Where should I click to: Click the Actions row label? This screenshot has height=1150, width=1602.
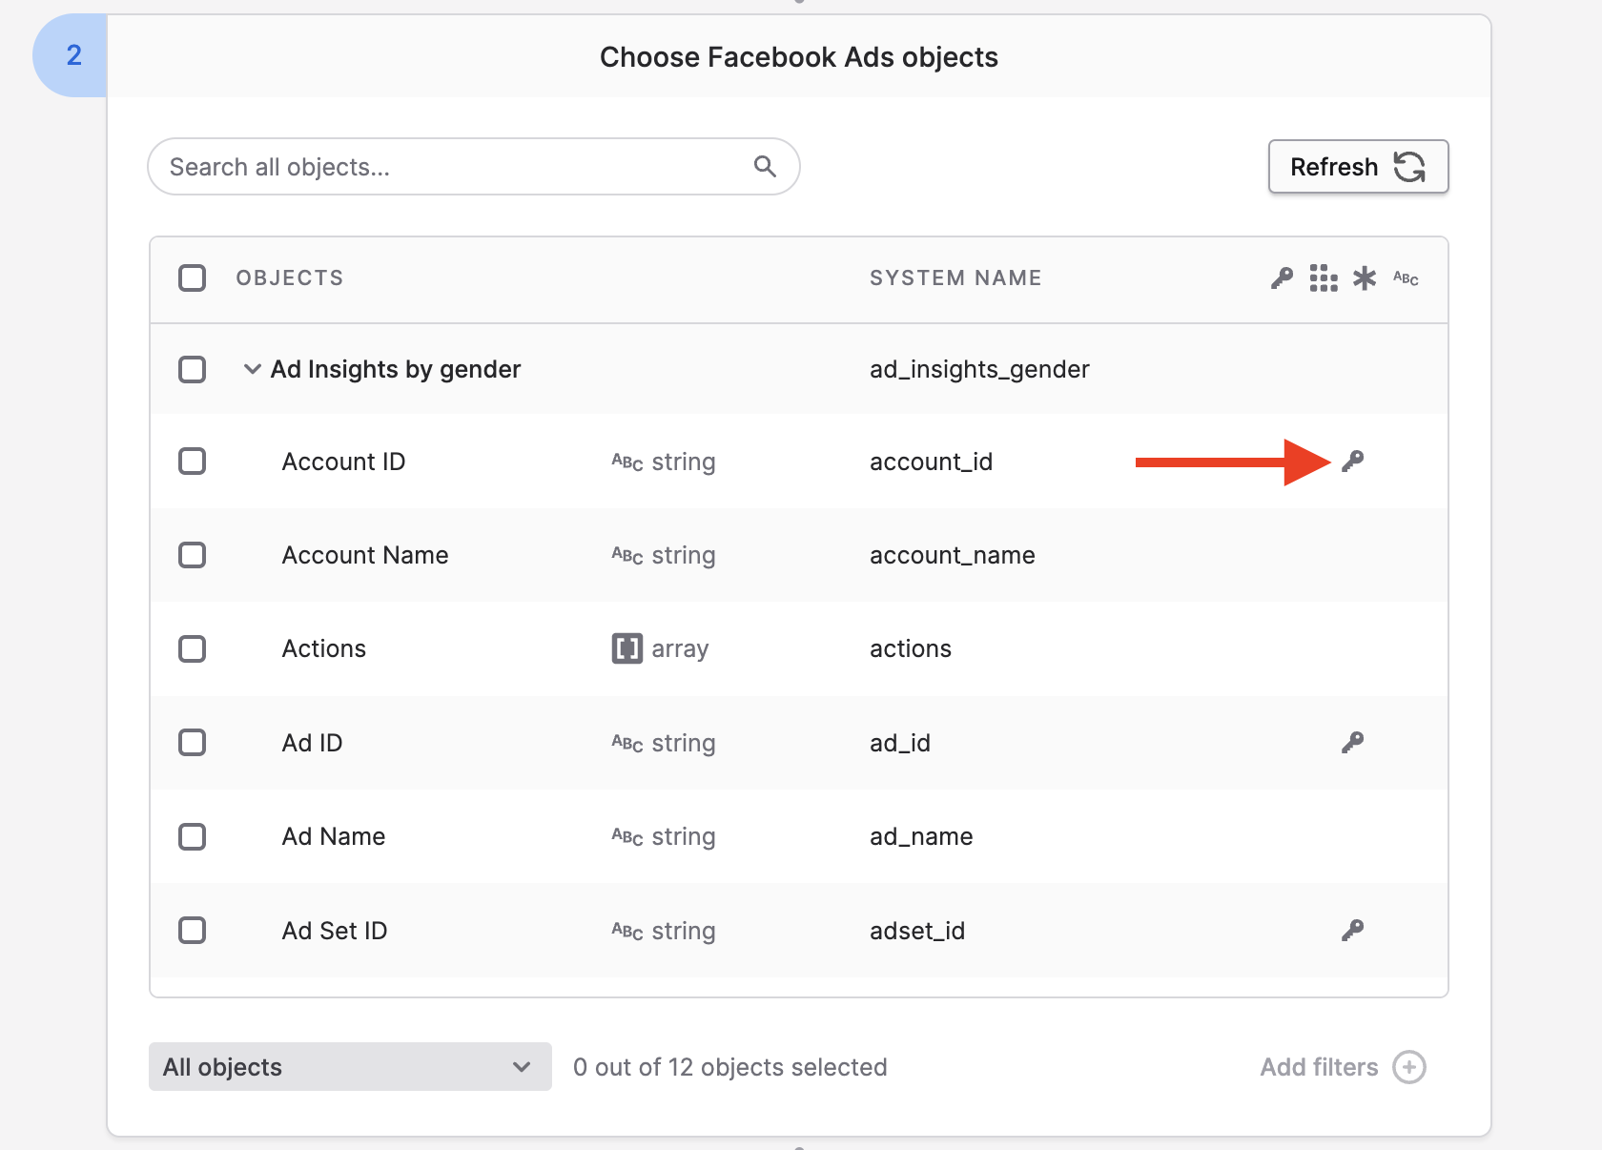(323, 649)
